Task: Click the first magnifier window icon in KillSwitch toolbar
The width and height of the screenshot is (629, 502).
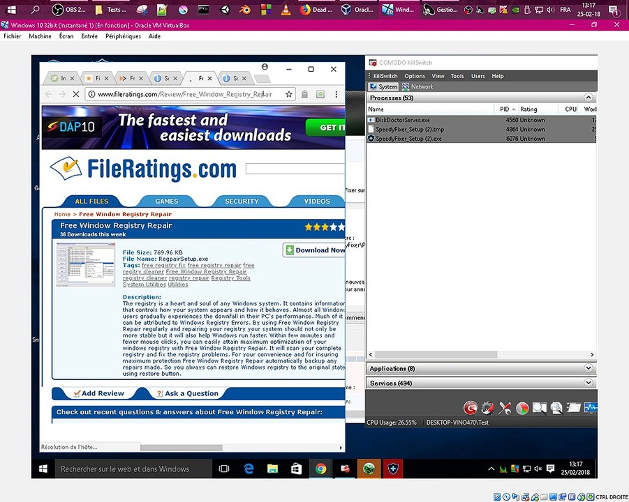Action: pos(539,408)
